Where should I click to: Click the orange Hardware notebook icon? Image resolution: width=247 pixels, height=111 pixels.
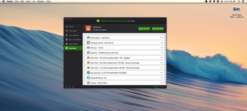pyautogui.click(x=88, y=29)
